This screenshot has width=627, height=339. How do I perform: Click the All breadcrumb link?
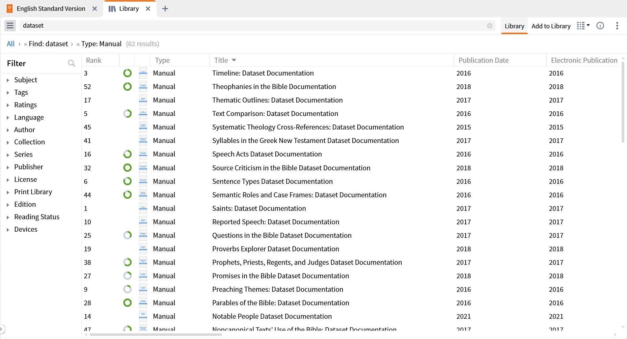point(11,44)
